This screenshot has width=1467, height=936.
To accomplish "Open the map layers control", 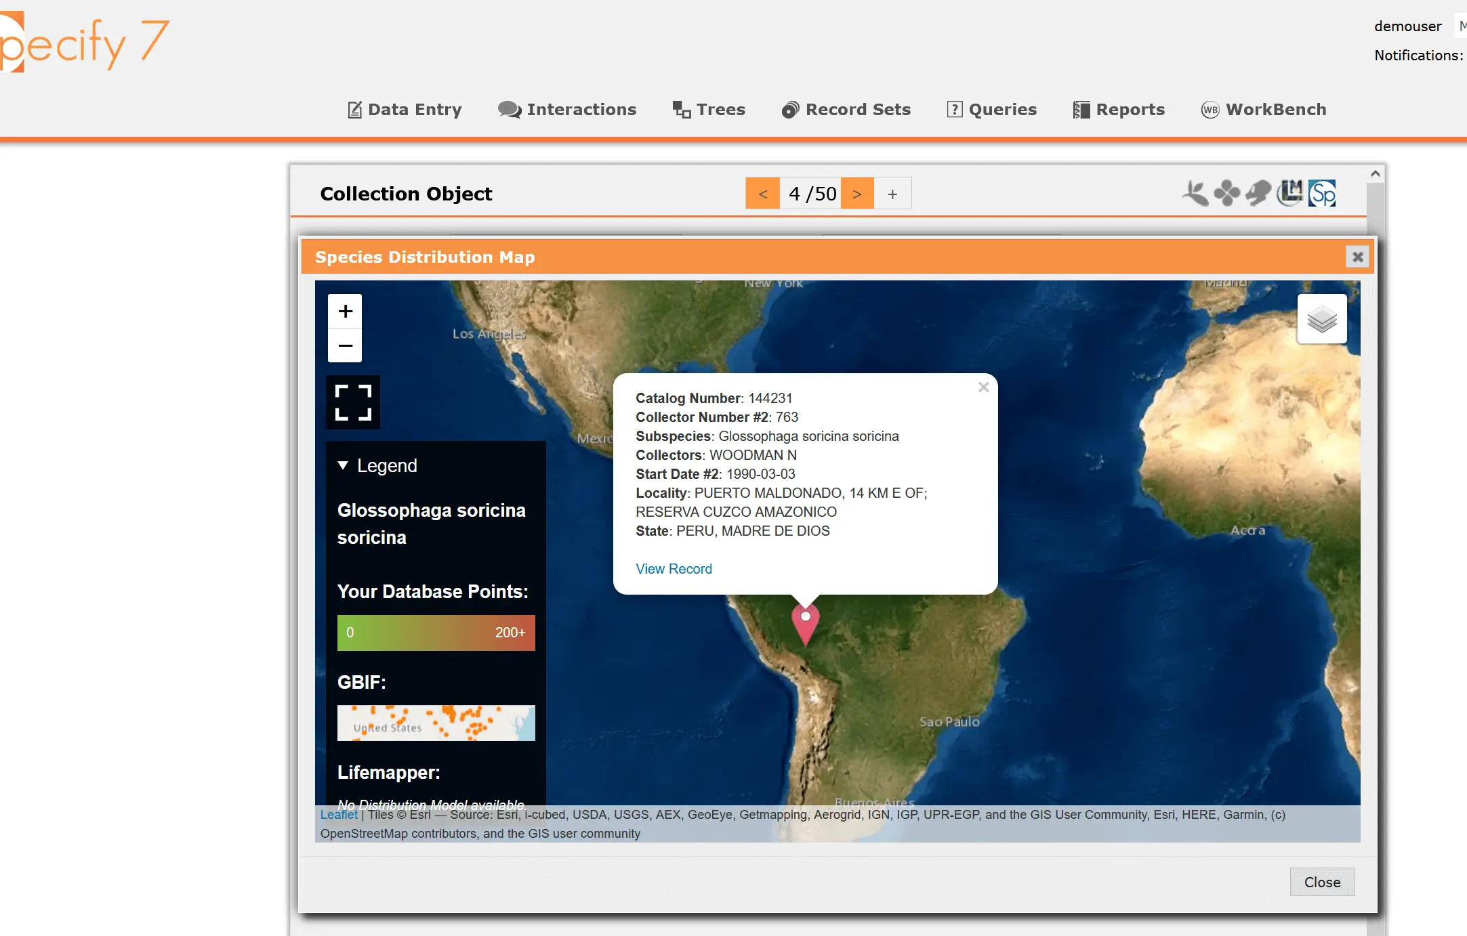I will 1321,319.
